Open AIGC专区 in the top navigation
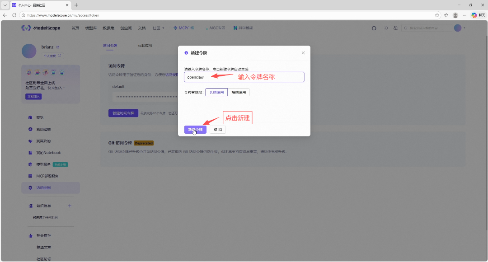This screenshot has height=262, width=488. [215, 28]
